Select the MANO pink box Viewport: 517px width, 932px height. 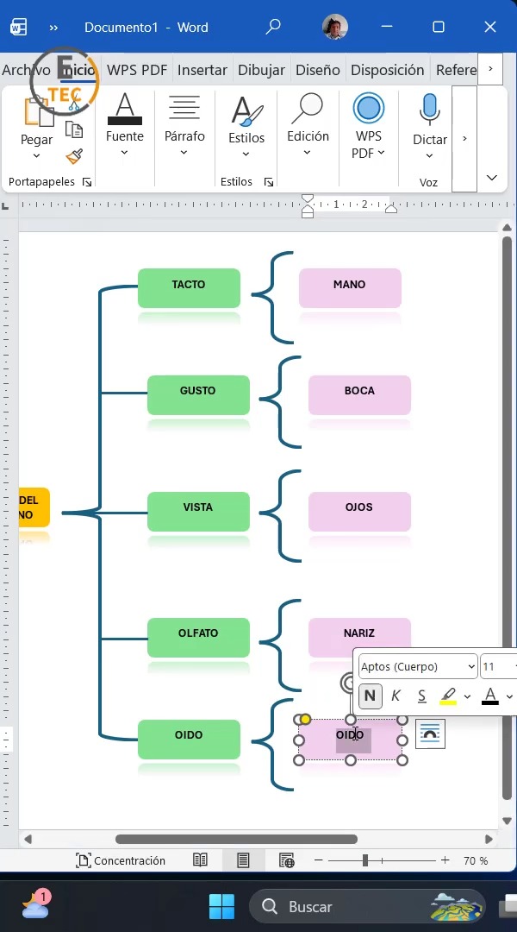[350, 287]
